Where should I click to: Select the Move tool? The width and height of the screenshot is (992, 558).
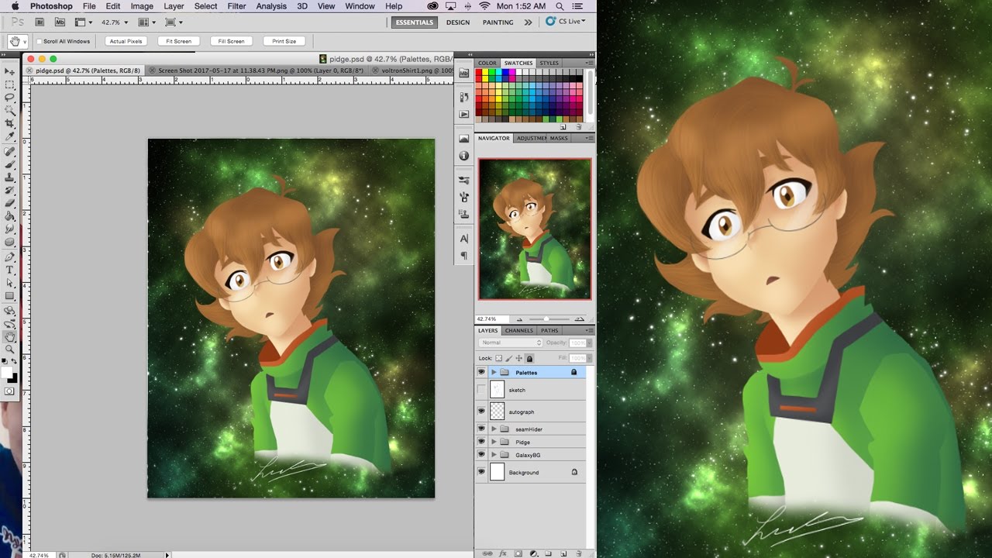[x=10, y=71]
